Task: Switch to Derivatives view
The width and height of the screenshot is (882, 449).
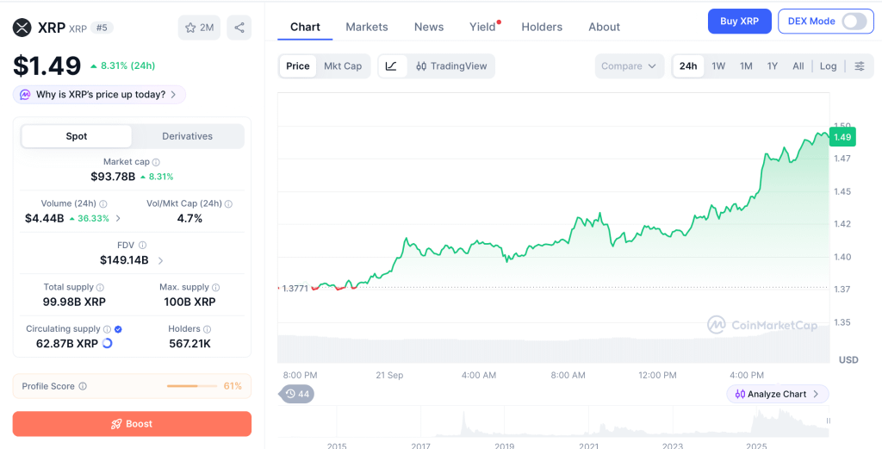Action: [x=187, y=136]
